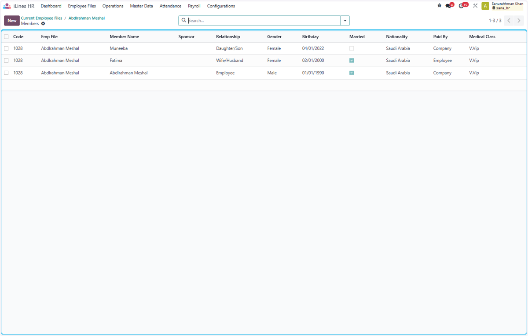Screen dimensions: 528x336
Task: Click the wrench tools icon in the header
Action: [x=475, y=6]
